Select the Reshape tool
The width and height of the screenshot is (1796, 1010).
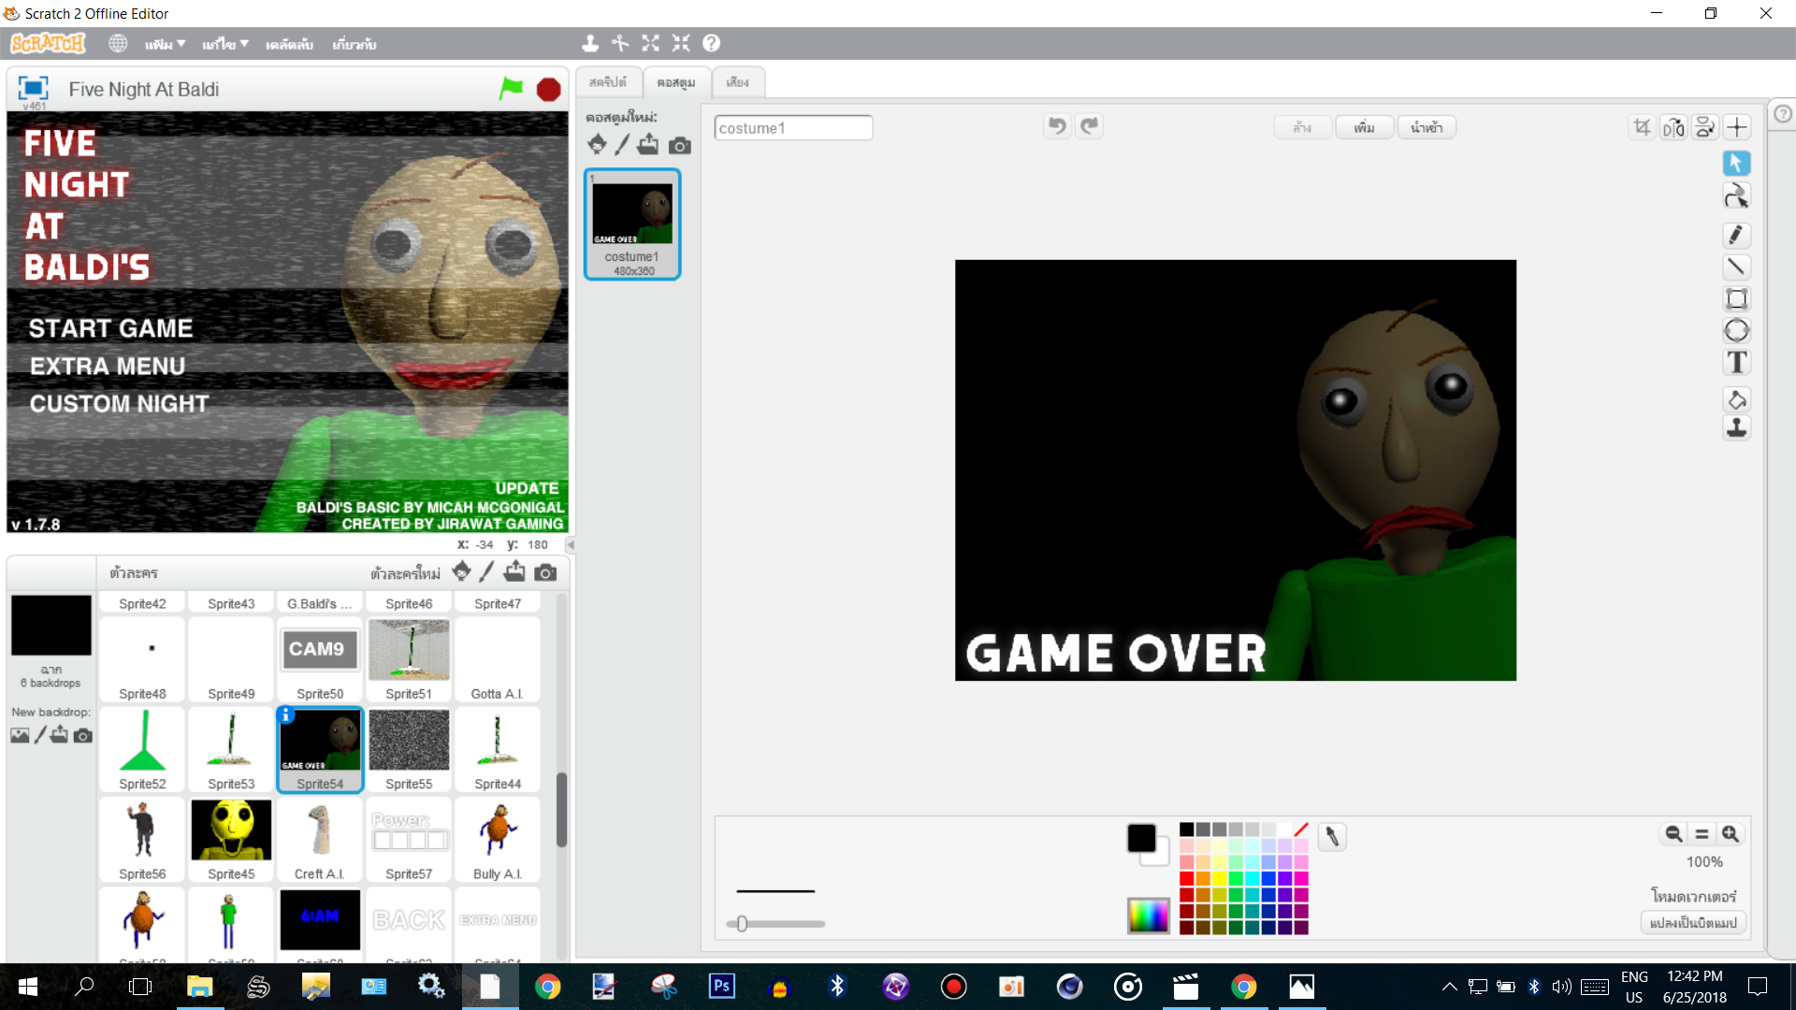pyautogui.click(x=1736, y=196)
